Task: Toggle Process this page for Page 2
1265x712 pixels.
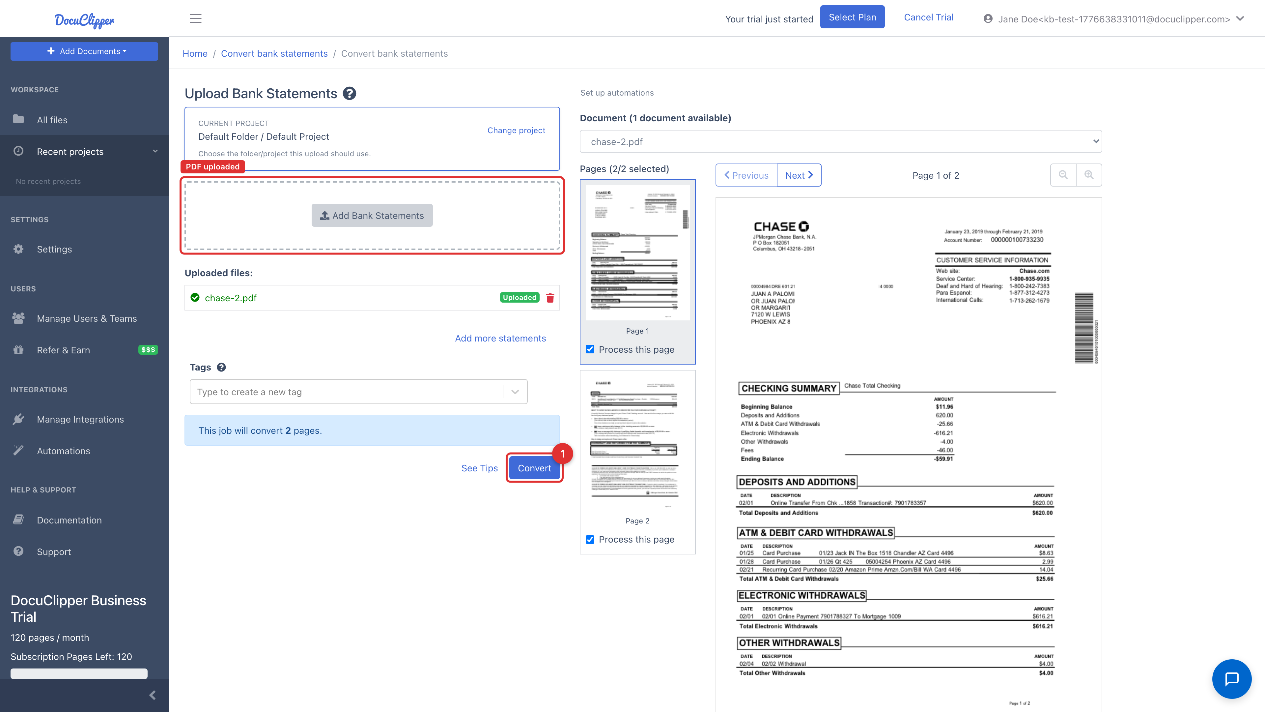Action: pos(590,540)
